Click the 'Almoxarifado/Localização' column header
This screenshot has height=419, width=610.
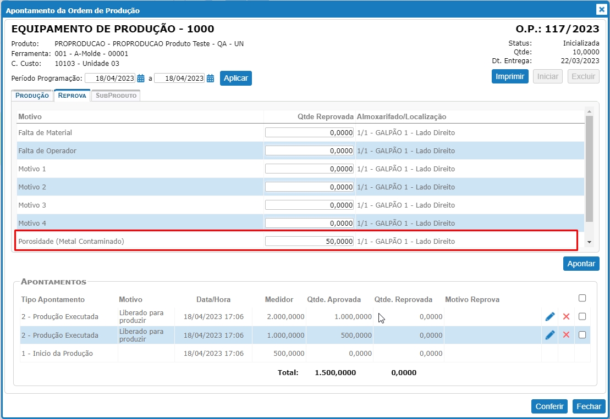402,116
